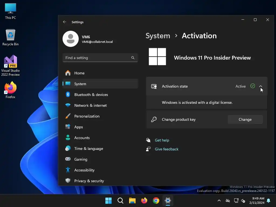Screen dimensions: 276x207
Task: Open the VM6 user account avatar
Action: coord(71,39)
